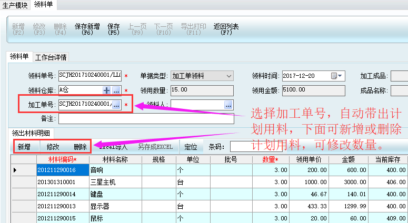408x223 pixels.
Task: Select material code cell 201301310001
Action: 63,182
